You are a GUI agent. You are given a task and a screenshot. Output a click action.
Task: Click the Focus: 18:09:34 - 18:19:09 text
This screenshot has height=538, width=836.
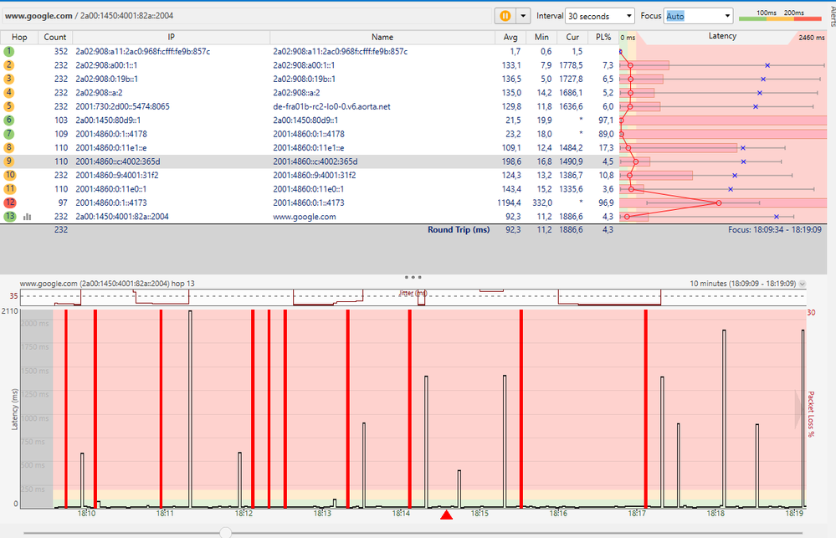[x=775, y=230]
